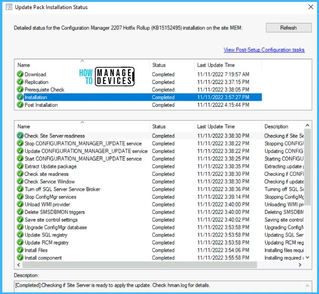Viewport: 319px width, 294px height.
Task: Sort upper list by Last Update Time header
Action: 228,65
